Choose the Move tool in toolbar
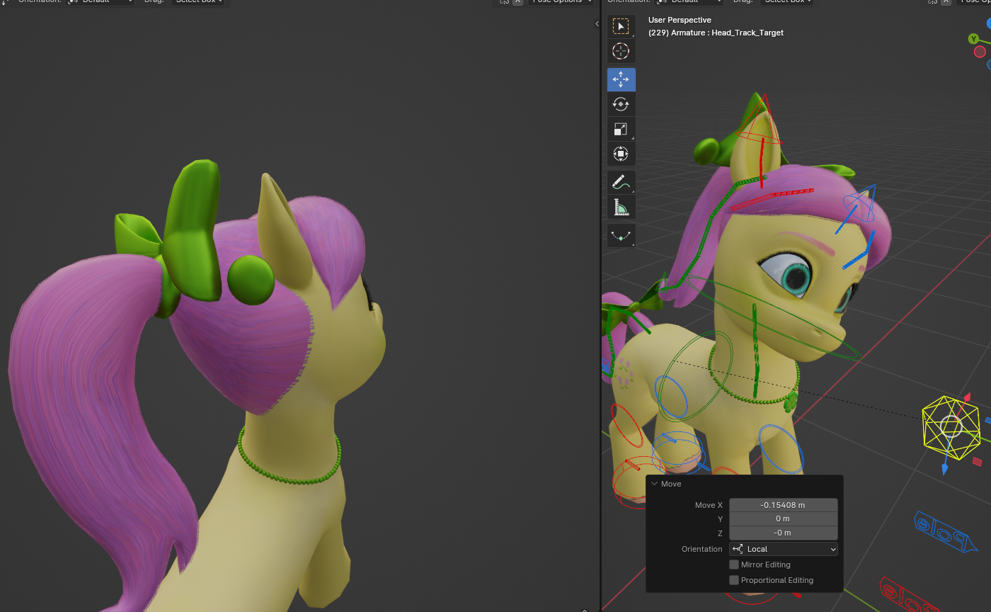This screenshot has height=612, width=991. (x=621, y=79)
